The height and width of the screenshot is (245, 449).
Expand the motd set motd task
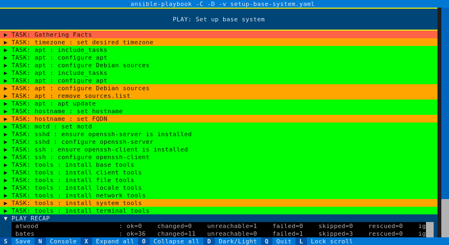[x=219, y=126]
